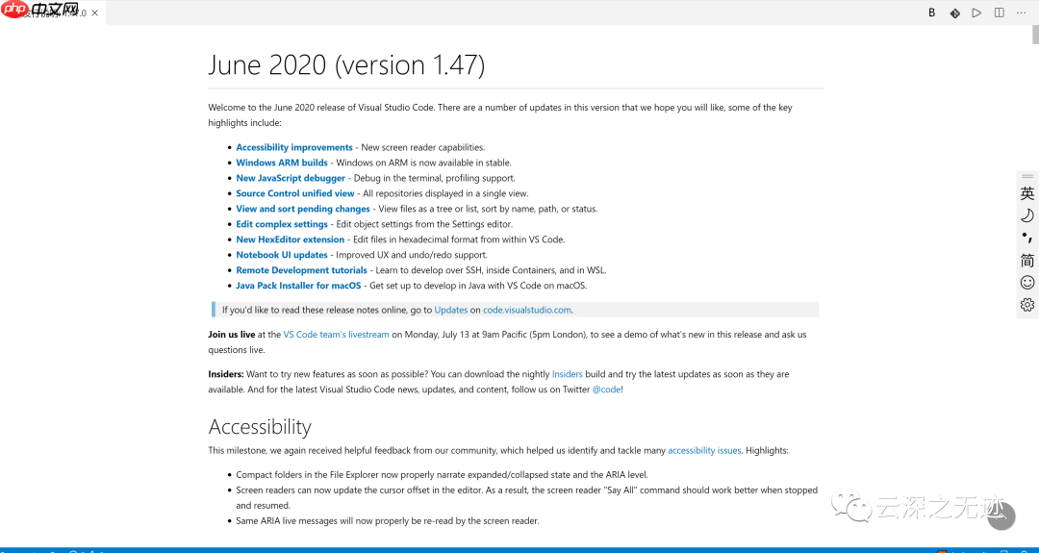Screen dimensions: 1039x553
Task: Click 'Improved UX and undo/redo support.' text
Action: pos(412,254)
